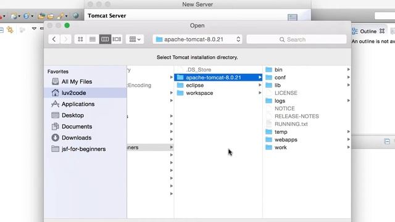Switch to column view
The height and width of the screenshot is (222, 395).
105,39
